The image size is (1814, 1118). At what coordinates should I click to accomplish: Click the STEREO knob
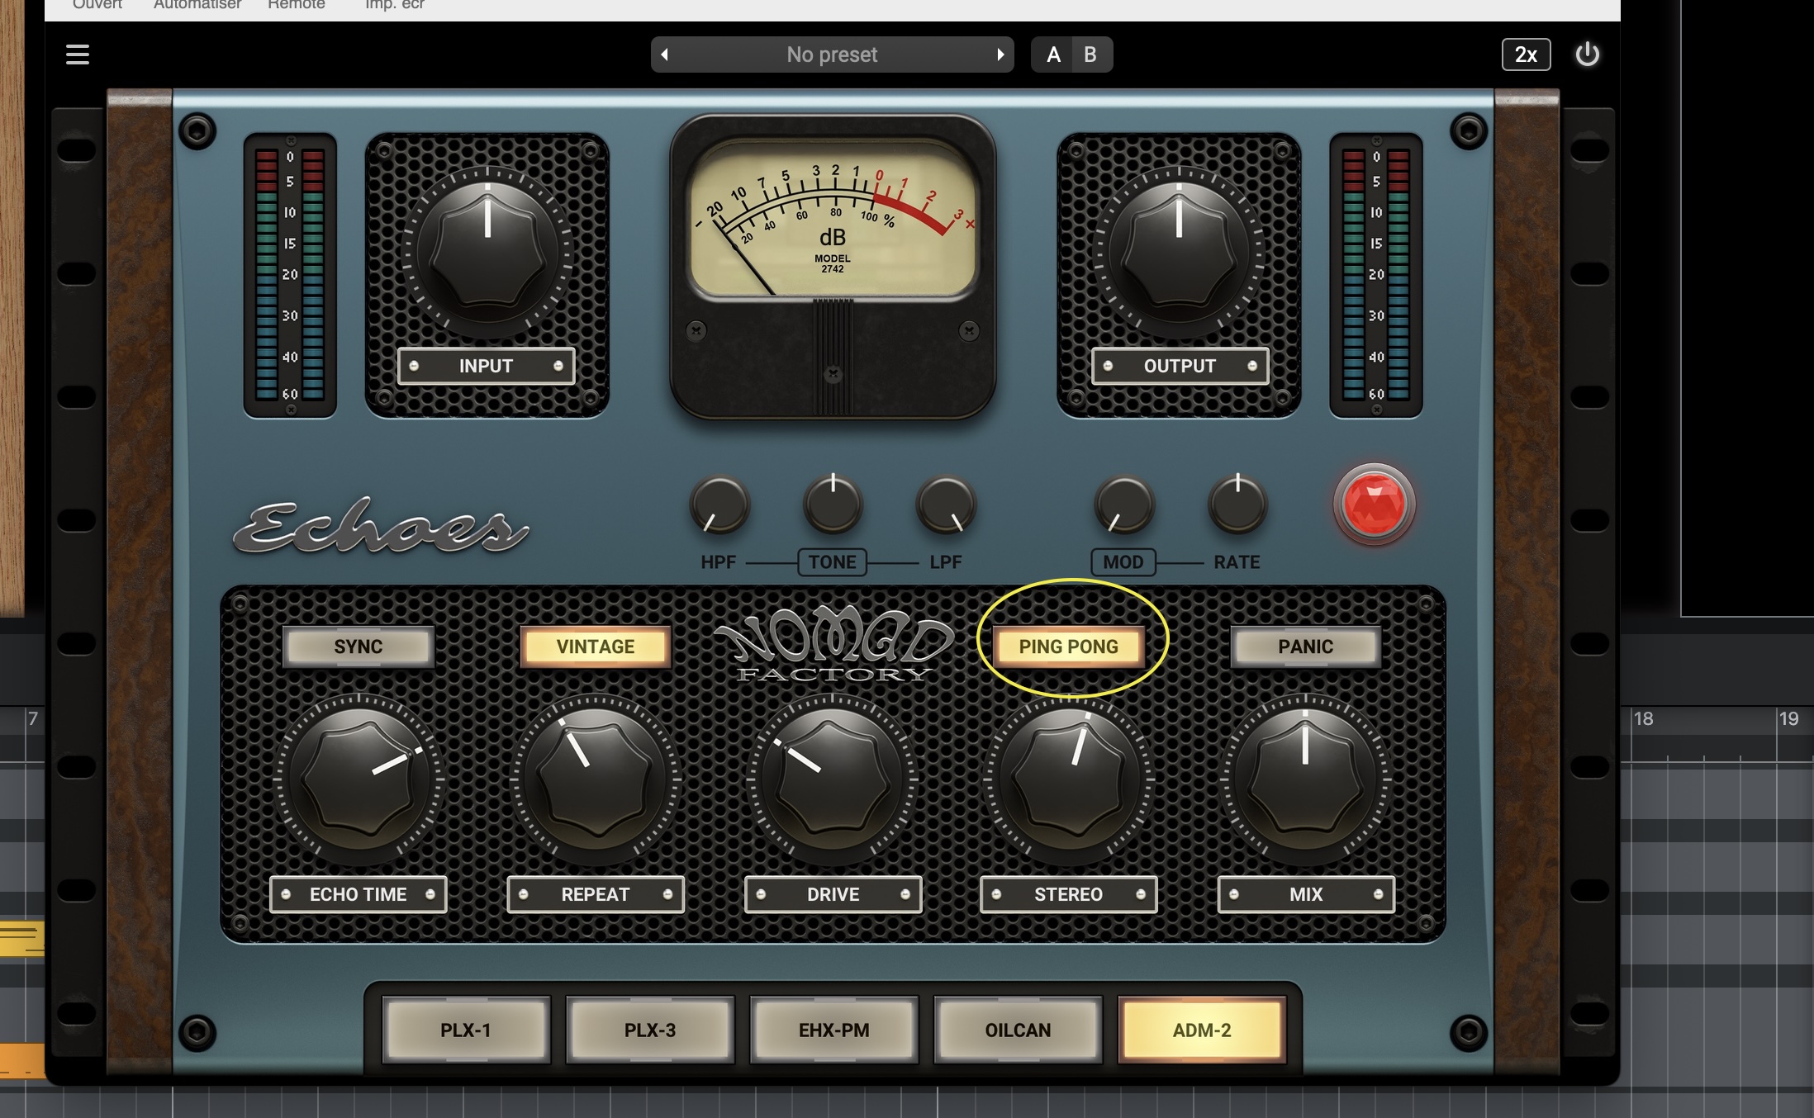pyautogui.click(x=1069, y=779)
